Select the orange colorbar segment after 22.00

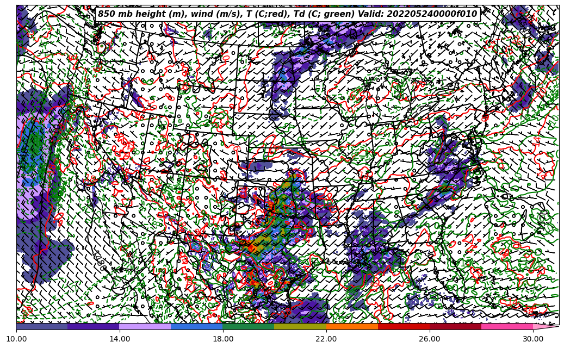click(352, 327)
